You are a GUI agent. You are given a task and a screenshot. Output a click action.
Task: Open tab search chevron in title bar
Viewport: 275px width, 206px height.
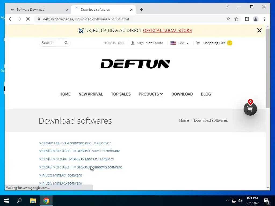(227, 7)
